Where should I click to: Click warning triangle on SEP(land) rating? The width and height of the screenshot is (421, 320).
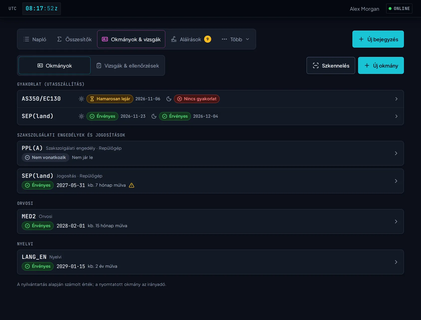point(132,185)
